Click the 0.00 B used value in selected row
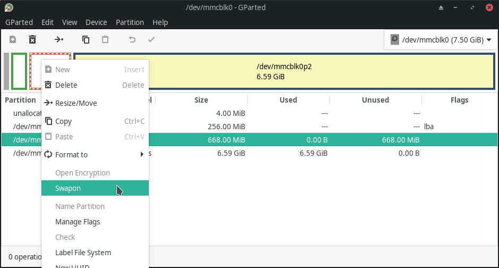This screenshot has height=268, width=499. click(x=317, y=140)
